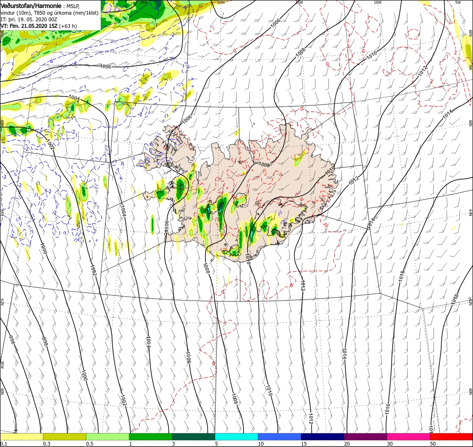Click the navy 15–20 legend swatch
This screenshot has width=473, height=447.
[323, 437]
